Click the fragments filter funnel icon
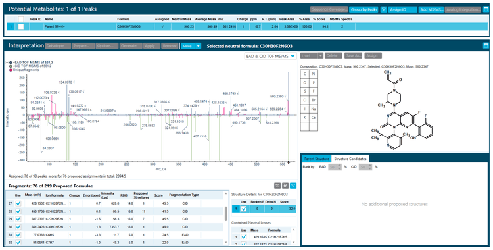 click(x=293, y=186)
